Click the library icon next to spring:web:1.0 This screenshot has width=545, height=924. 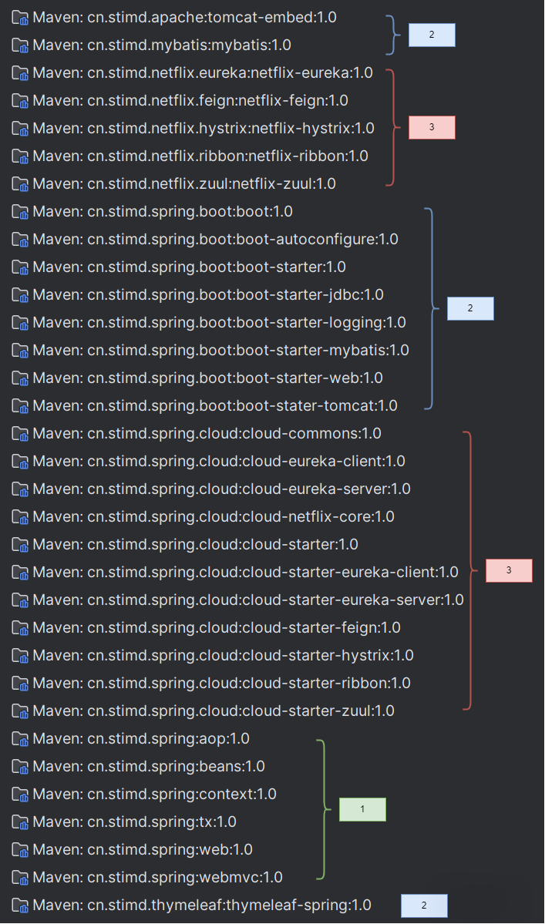point(20,850)
